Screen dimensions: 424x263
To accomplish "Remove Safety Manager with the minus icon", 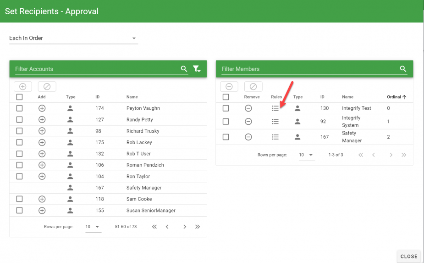I will (x=248, y=137).
